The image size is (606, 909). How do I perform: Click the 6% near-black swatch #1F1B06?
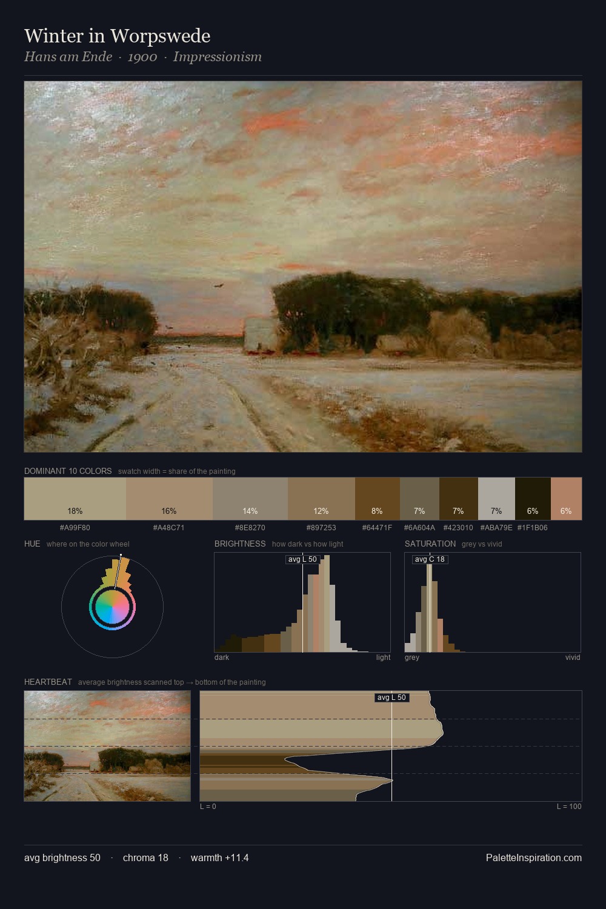coord(533,499)
